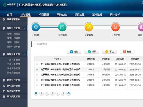Image resolution: width=143 pixels, height=107 pixels.
Task: Go to page 2
Action: [x=47, y=93]
